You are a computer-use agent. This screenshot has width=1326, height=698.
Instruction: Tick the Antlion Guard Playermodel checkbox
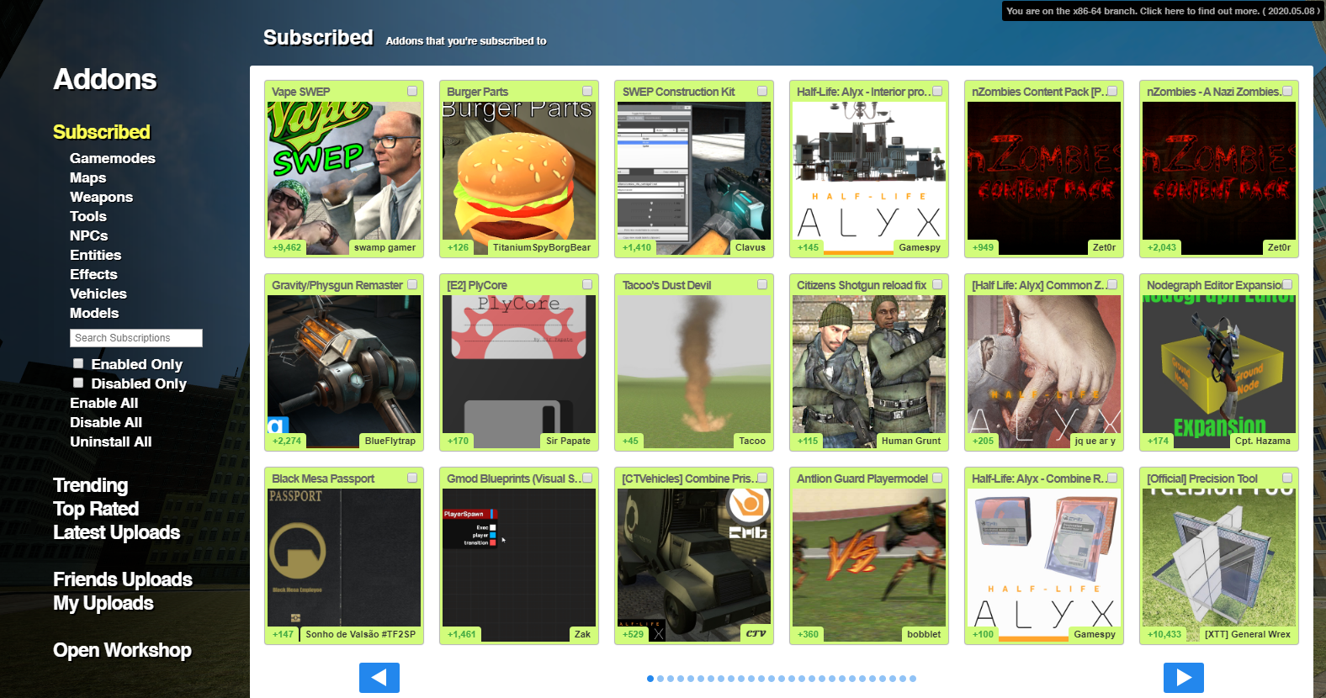tap(937, 478)
